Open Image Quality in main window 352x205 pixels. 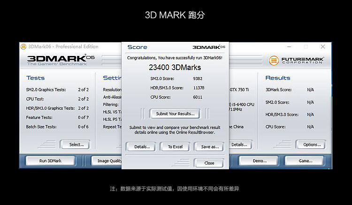click(x=107, y=161)
